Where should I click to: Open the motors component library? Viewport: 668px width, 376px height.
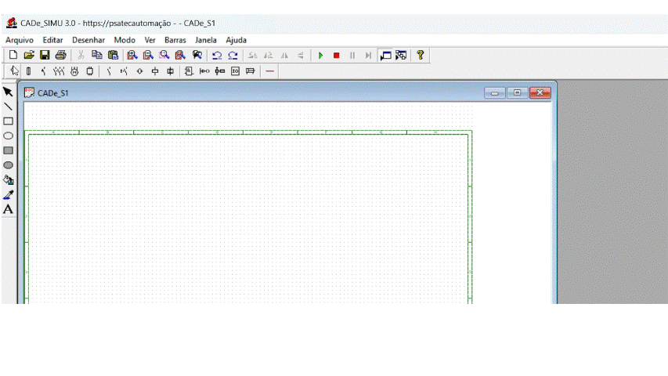[x=74, y=71]
